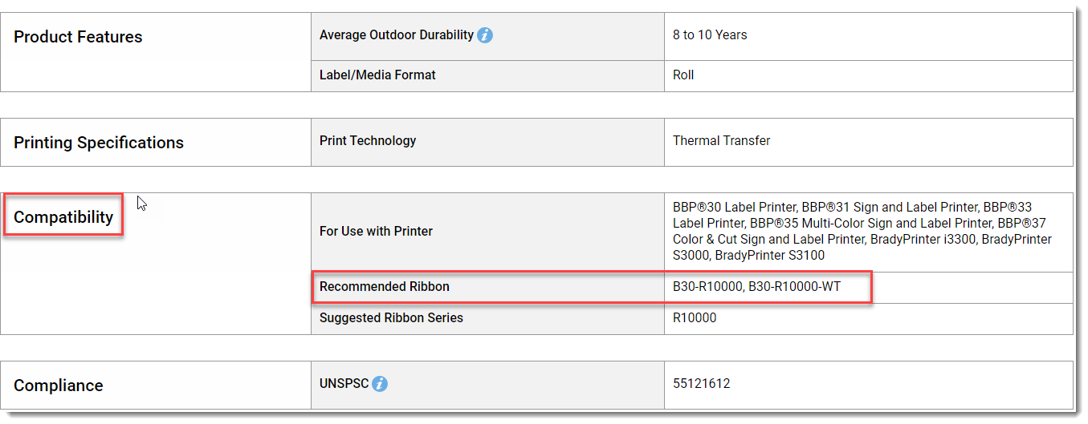Viewport: 1088px width, 424px height.
Task: Select the Compatibility section heading
Action: 63,217
